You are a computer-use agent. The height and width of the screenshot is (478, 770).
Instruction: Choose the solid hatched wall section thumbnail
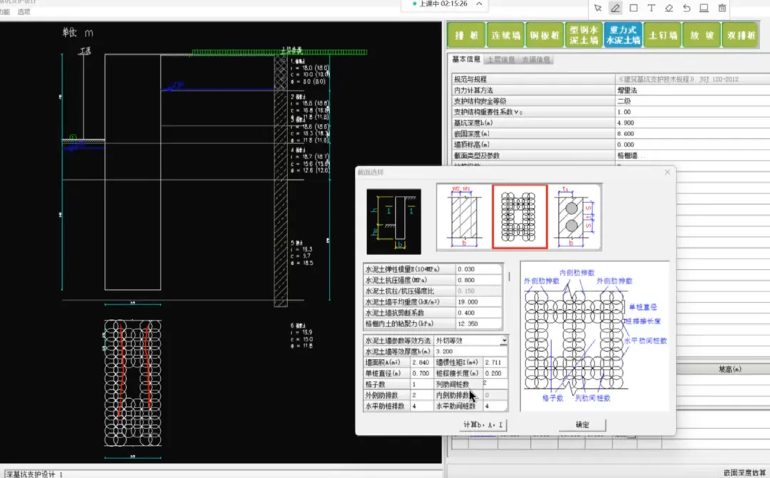464,217
